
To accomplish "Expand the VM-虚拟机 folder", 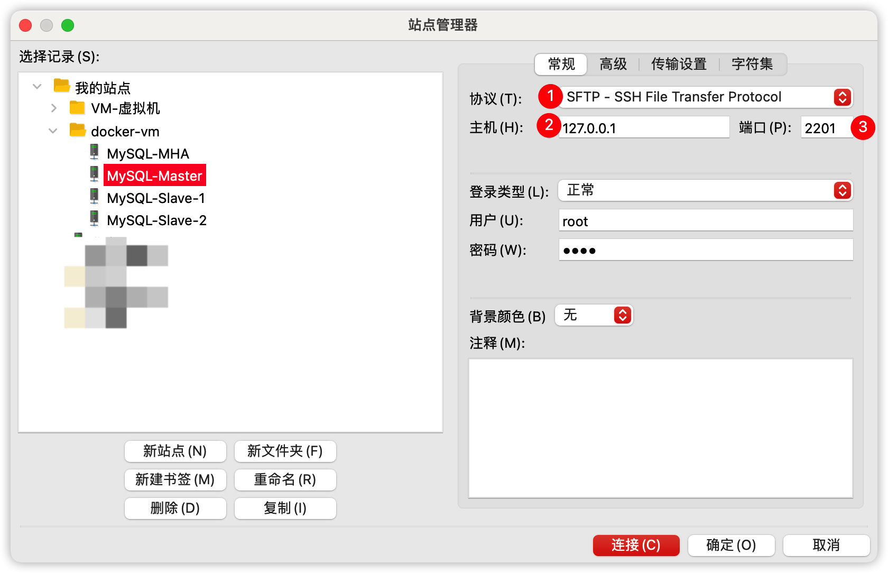I will point(53,108).
